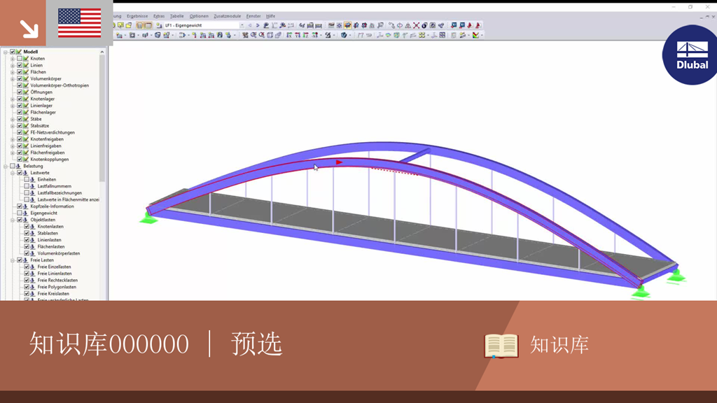Image resolution: width=717 pixels, height=403 pixels.
Task: Click the view in Y direction icon
Action: [298, 35]
